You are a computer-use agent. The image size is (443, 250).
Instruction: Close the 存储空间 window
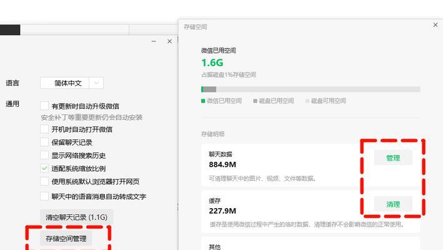pyautogui.click(x=436, y=25)
